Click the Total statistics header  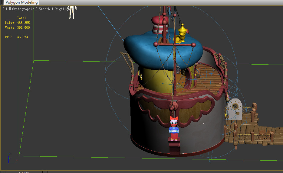[x=21, y=18]
